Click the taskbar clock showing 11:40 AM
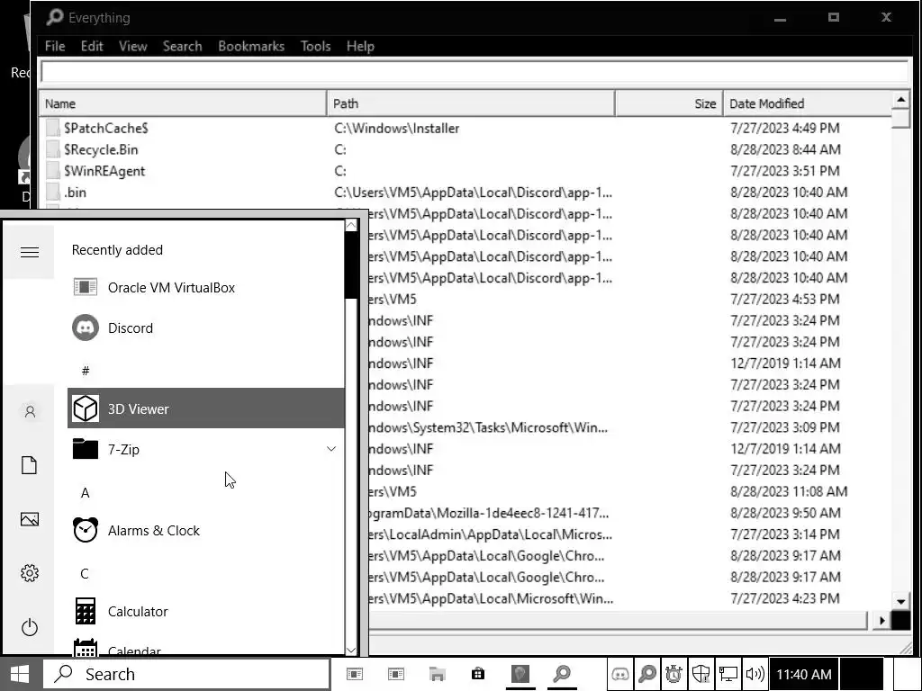Viewport: 922px width, 691px height. click(804, 674)
